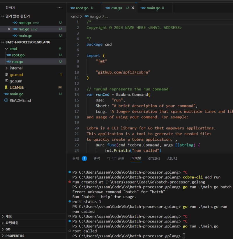Viewport: 233px width, 239px height.
Task: Click the red error marker in terminal gutter
Action: 70,182
